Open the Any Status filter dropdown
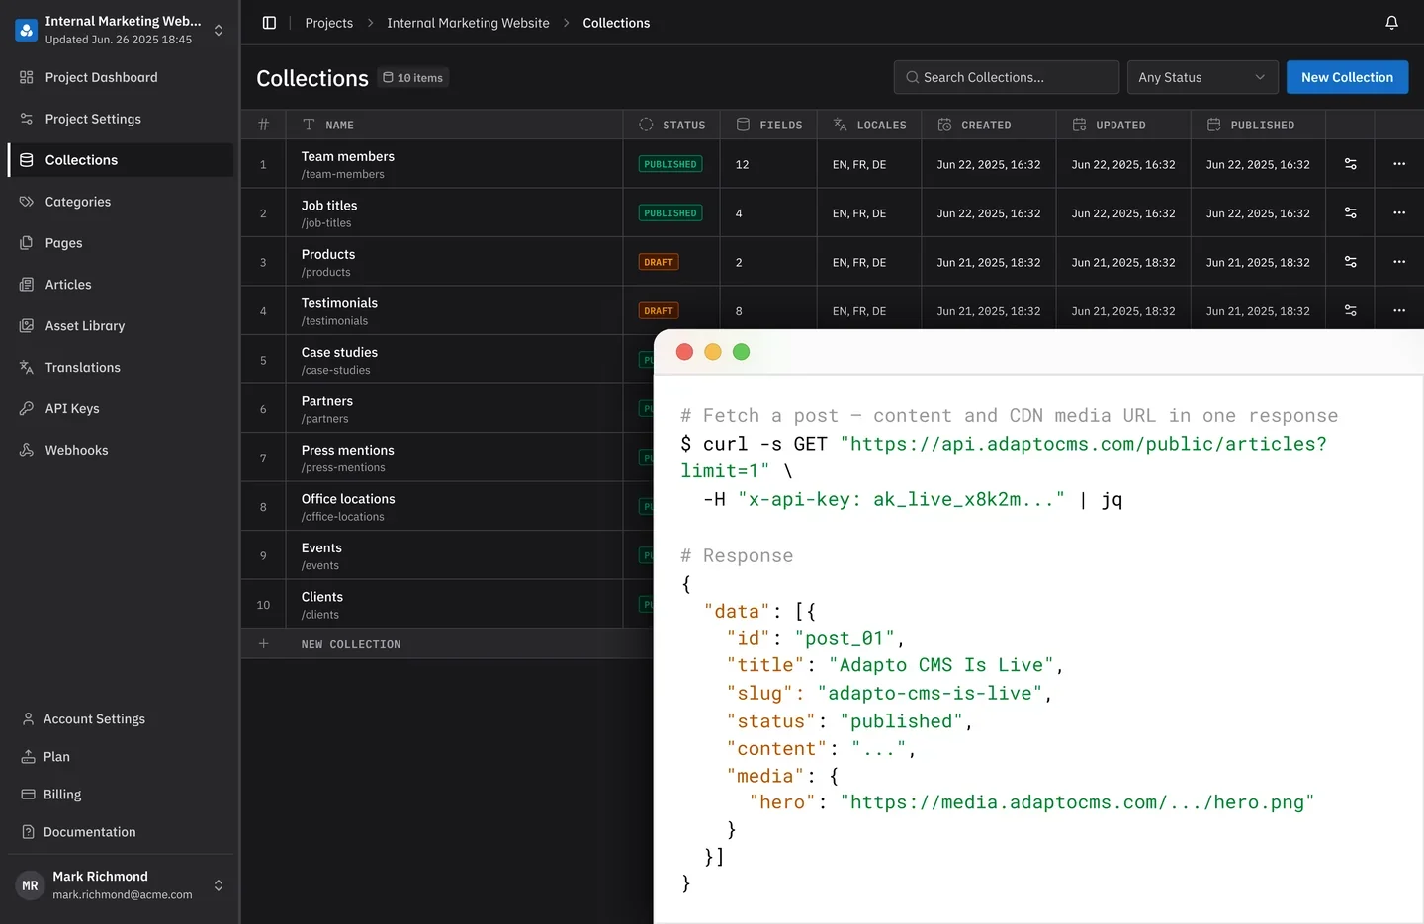This screenshot has height=924, width=1424. point(1202,76)
